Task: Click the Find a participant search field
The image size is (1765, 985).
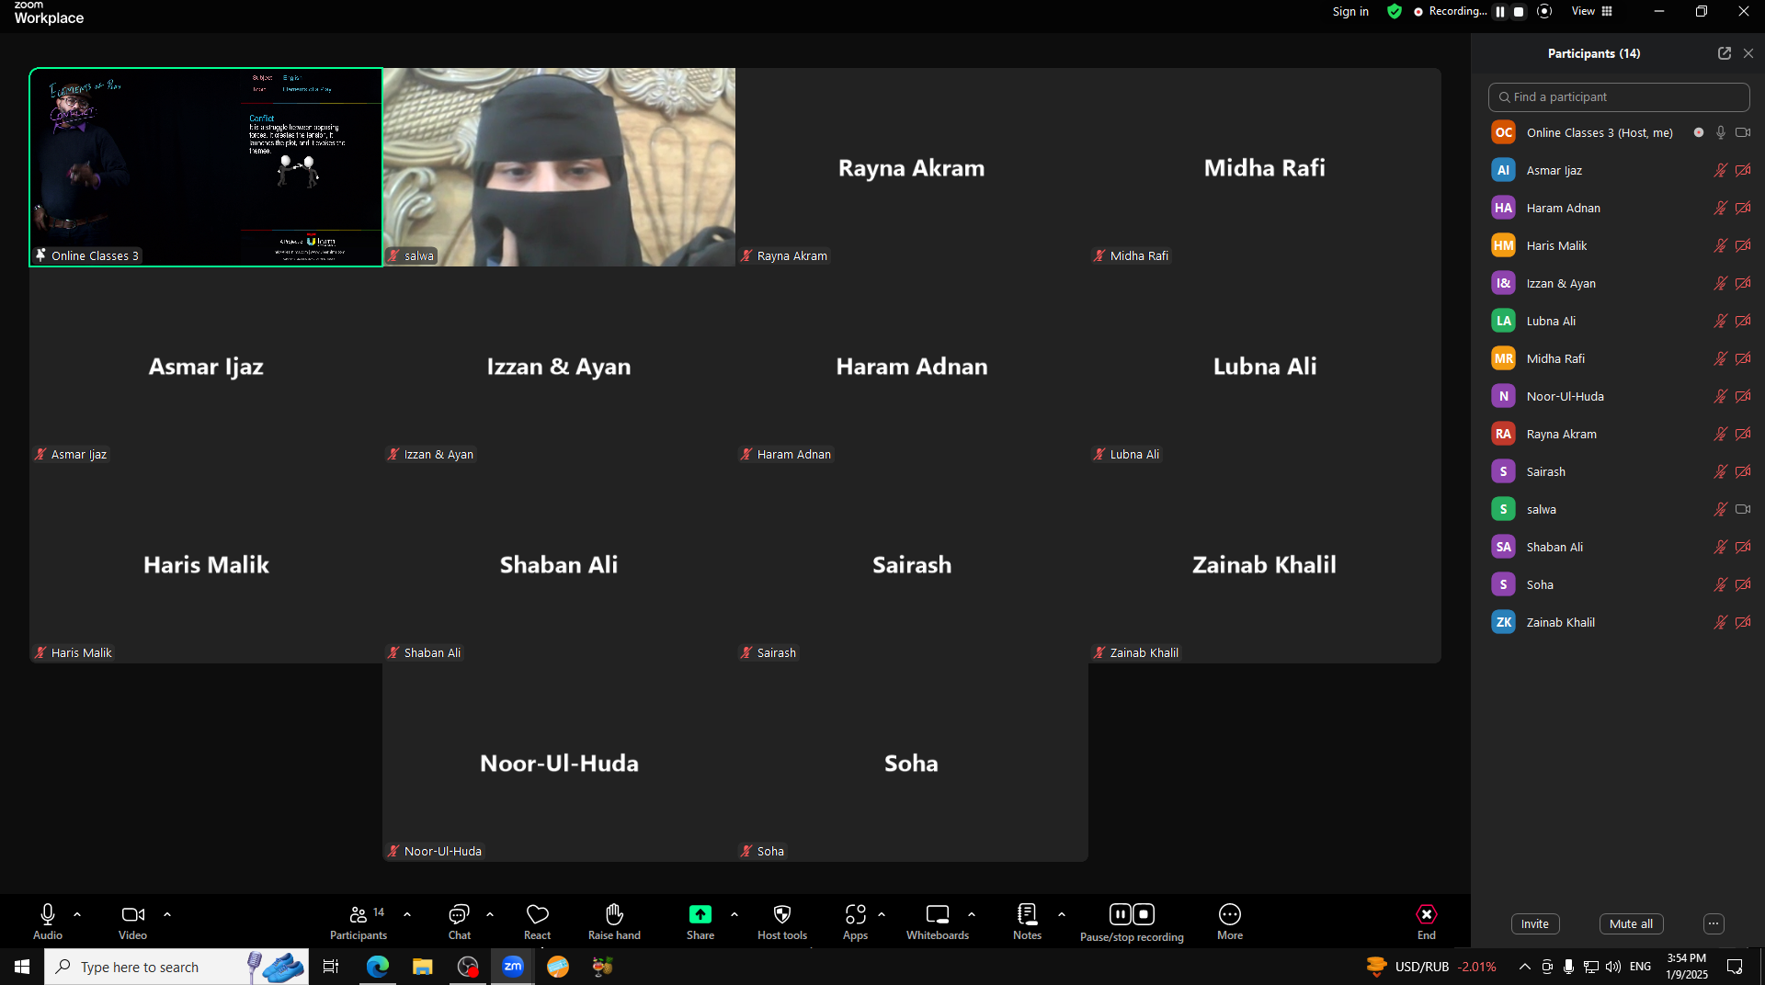Action: [x=1619, y=96]
